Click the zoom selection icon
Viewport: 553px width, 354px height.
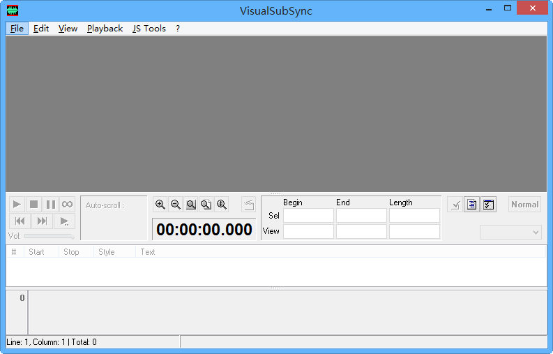coord(191,205)
